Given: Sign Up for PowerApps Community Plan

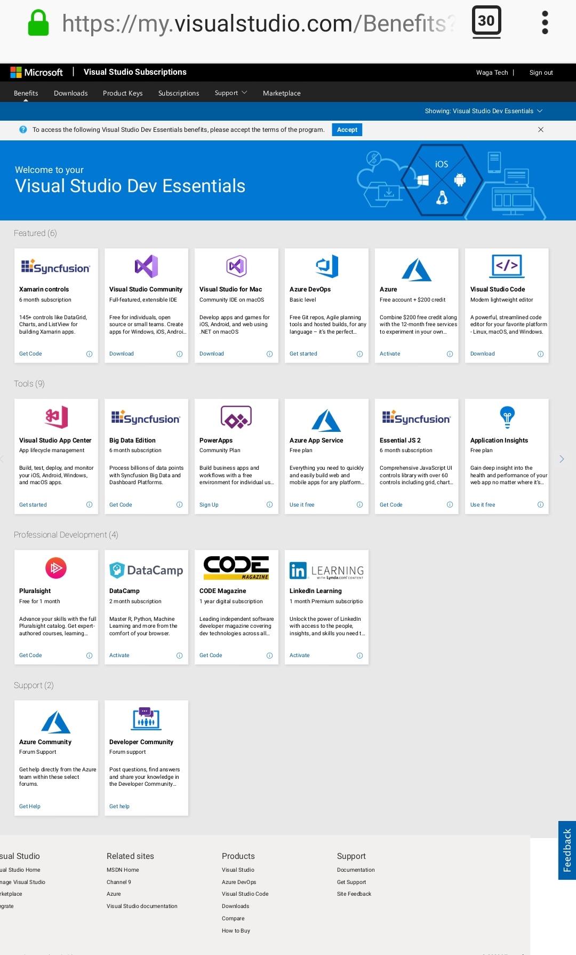Looking at the screenshot, I should click(209, 504).
